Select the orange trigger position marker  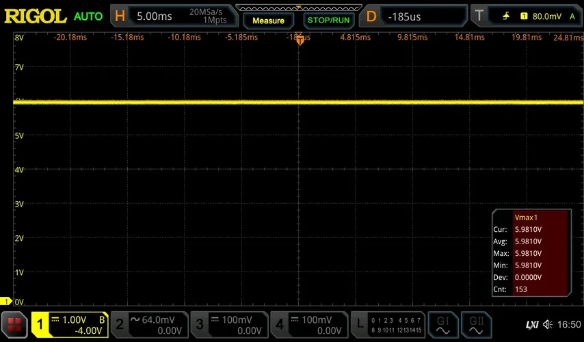click(300, 40)
